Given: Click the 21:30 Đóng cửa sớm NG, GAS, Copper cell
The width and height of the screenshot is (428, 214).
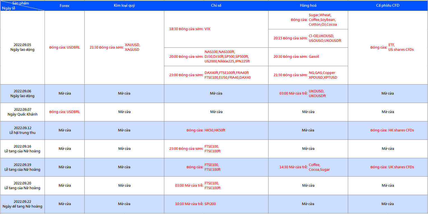Looking at the screenshot, I should point(308,75).
